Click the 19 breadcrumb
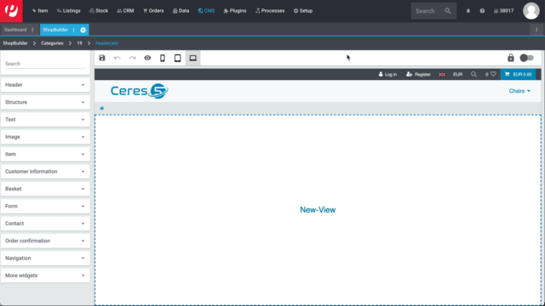The image size is (545, 306). (x=79, y=43)
